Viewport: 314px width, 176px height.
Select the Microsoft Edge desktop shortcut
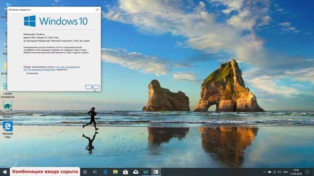pyautogui.click(x=8, y=129)
